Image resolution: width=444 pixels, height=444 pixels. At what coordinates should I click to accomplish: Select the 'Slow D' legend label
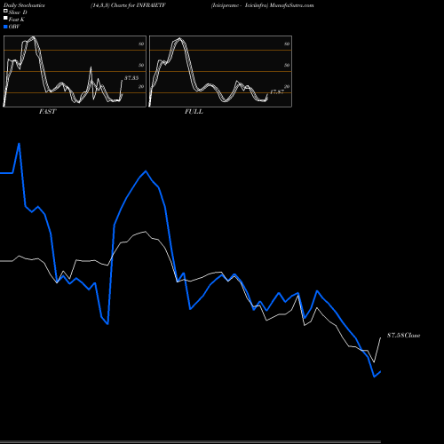(18, 12)
